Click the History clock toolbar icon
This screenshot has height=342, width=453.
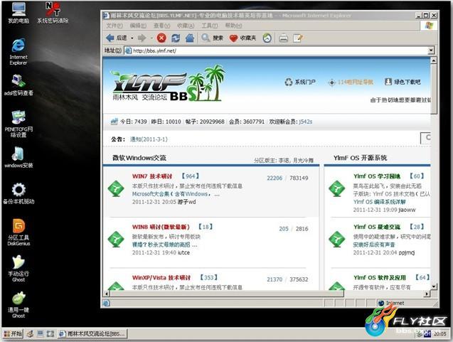tap(267, 38)
